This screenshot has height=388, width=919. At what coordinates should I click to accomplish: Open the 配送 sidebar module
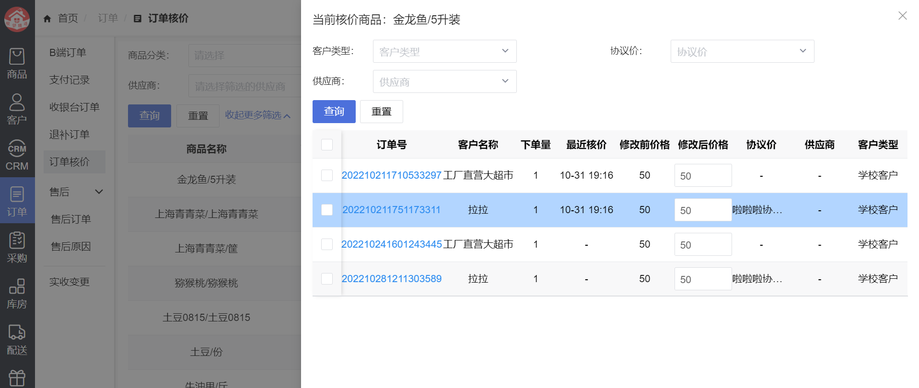(x=17, y=339)
